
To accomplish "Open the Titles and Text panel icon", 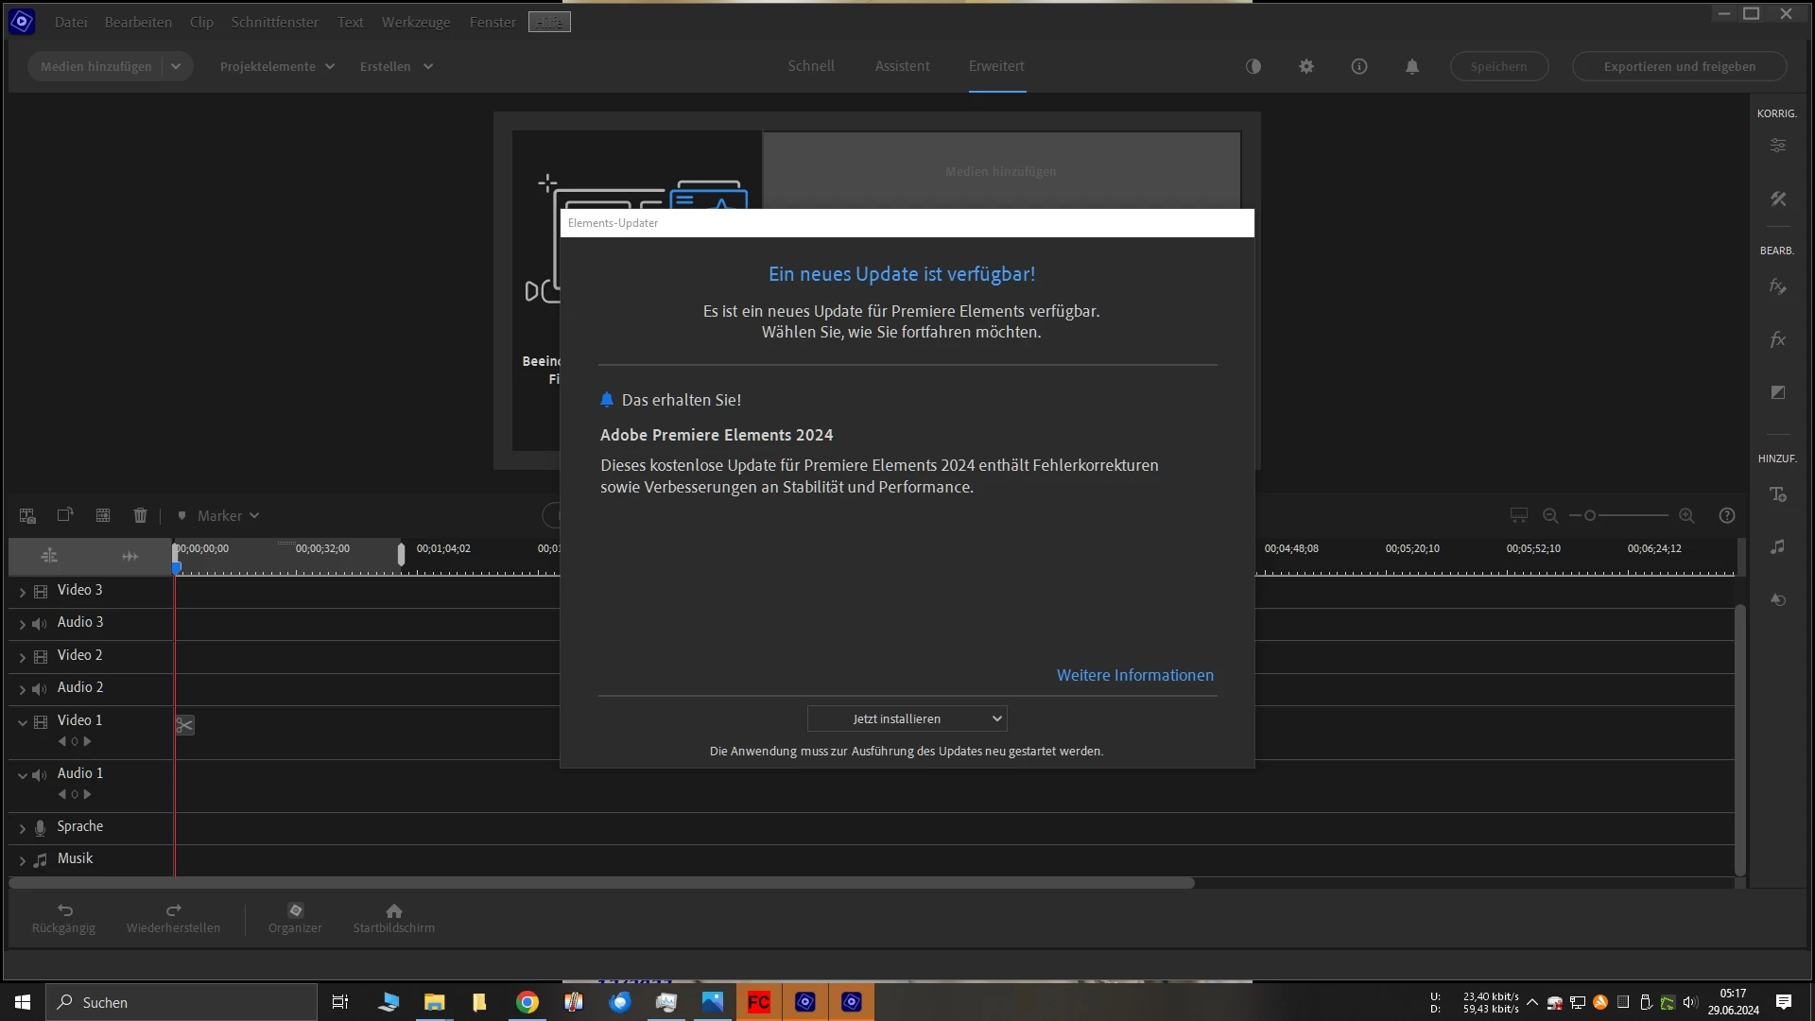I will click(x=1778, y=494).
